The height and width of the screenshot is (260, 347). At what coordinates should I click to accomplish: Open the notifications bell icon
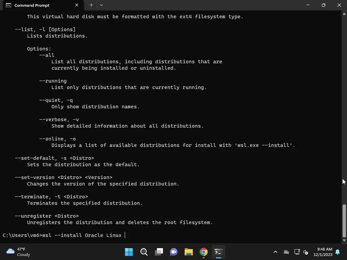coord(338,252)
